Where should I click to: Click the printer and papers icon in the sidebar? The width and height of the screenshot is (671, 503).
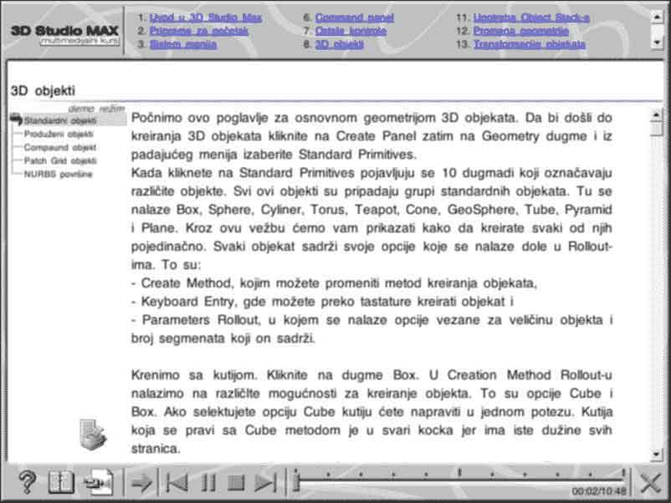point(93,434)
